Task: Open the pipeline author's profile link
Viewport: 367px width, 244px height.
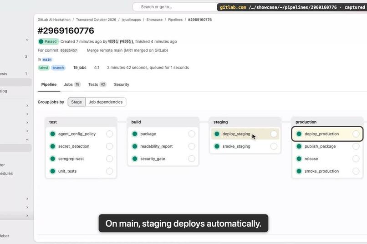Action: click(x=120, y=41)
